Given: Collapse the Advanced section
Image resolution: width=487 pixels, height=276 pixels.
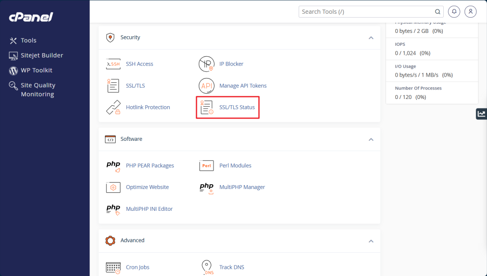Looking at the screenshot, I should 371,241.
